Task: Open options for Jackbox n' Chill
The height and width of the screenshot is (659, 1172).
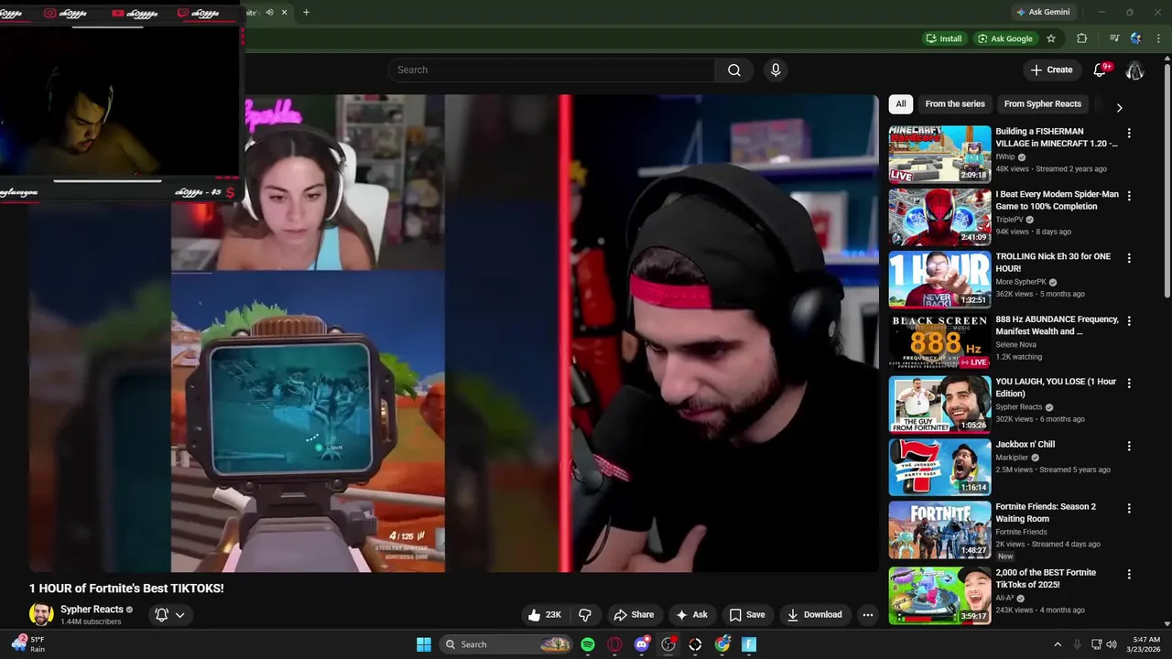Action: coord(1128,447)
